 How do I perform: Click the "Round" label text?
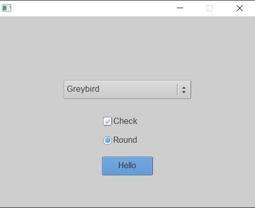pyautogui.click(x=125, y=140)
